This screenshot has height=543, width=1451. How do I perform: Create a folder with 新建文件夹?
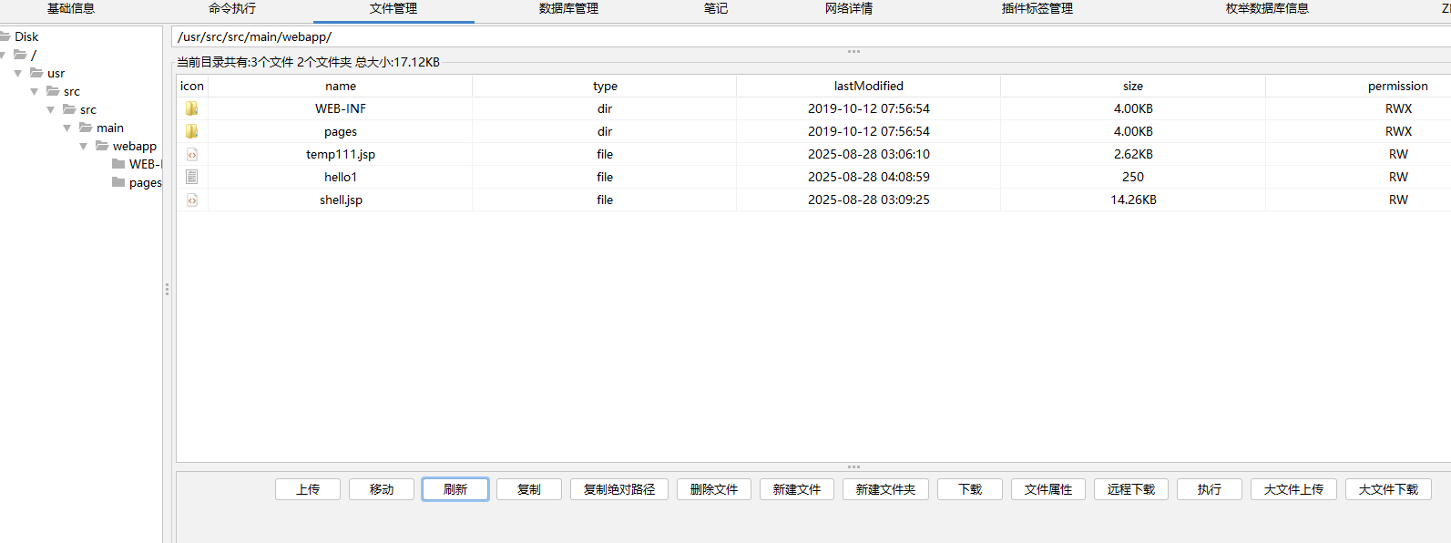(885, 489)
